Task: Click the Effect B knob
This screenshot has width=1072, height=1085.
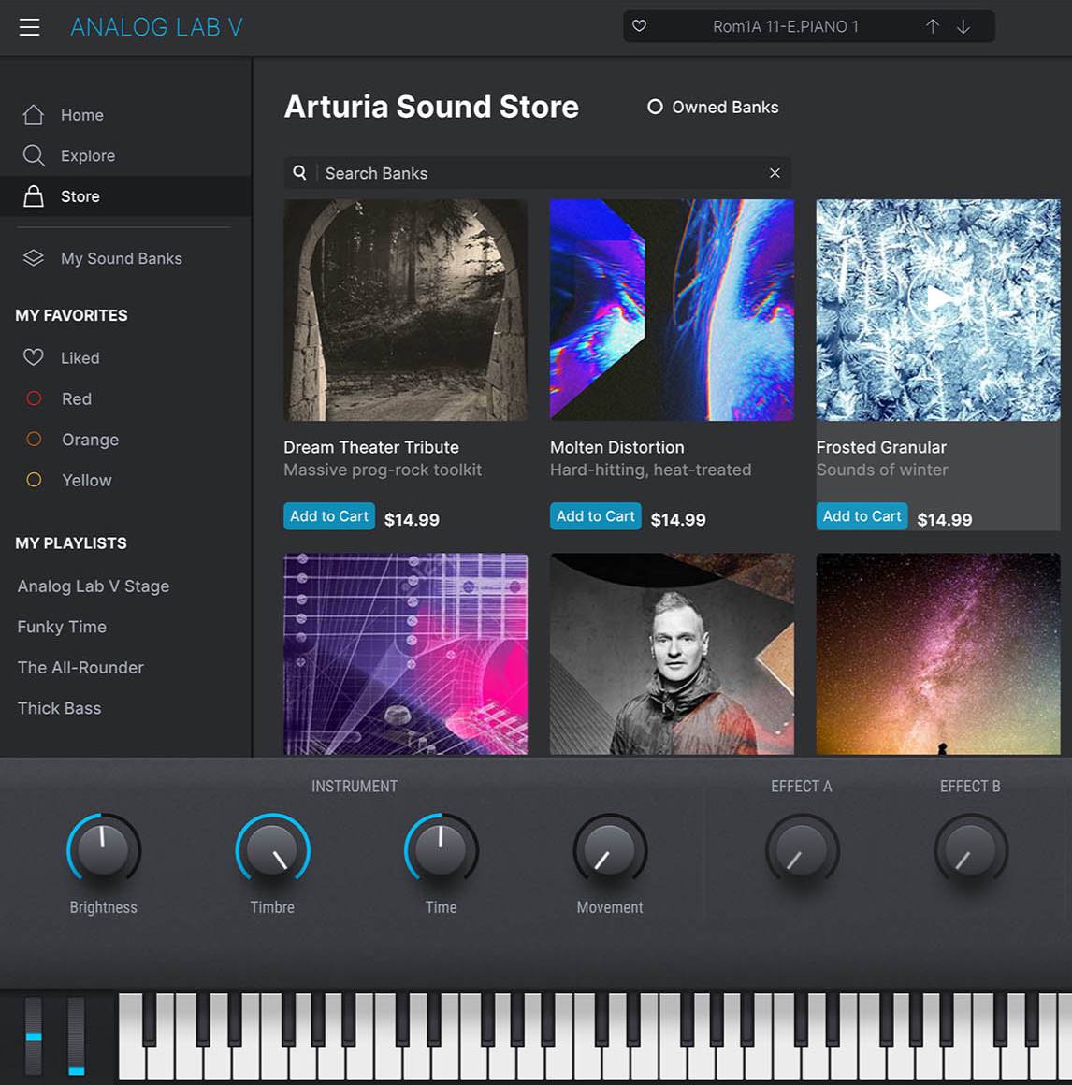Action: 971,849
